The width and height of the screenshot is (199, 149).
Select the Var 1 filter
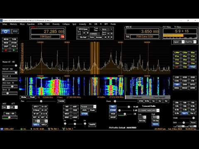pyautogui.click(x=184, y=113)
